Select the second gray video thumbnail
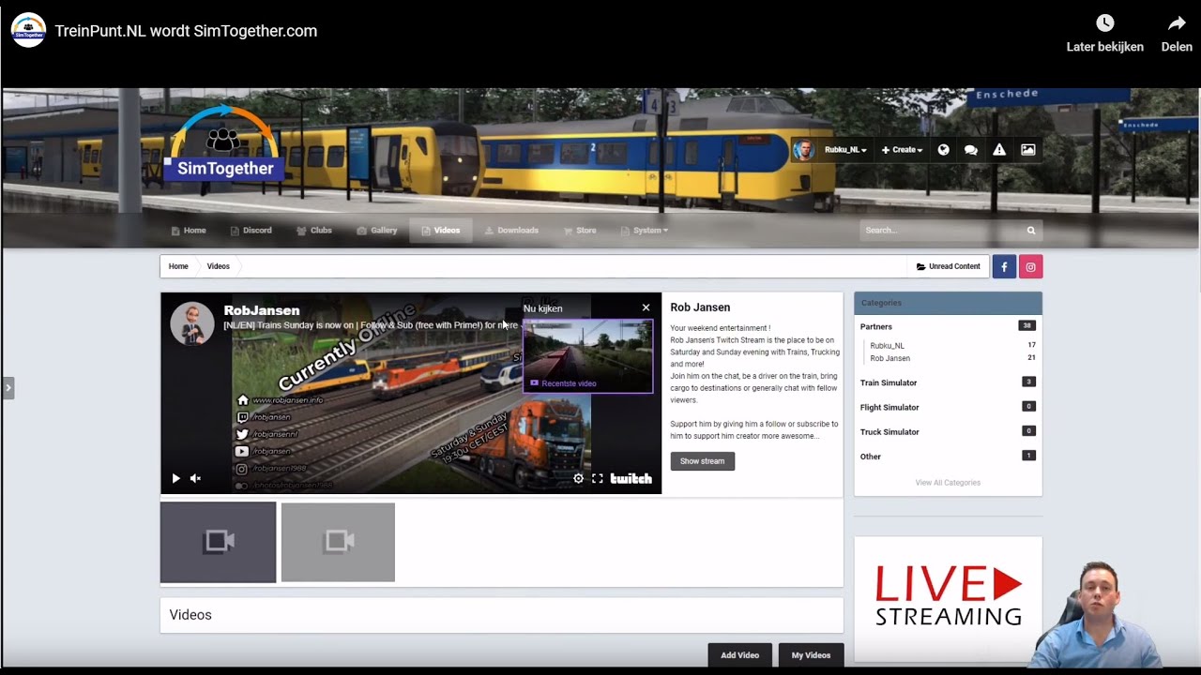Screen dimensions: 1201x675 (x=338, y=542)
